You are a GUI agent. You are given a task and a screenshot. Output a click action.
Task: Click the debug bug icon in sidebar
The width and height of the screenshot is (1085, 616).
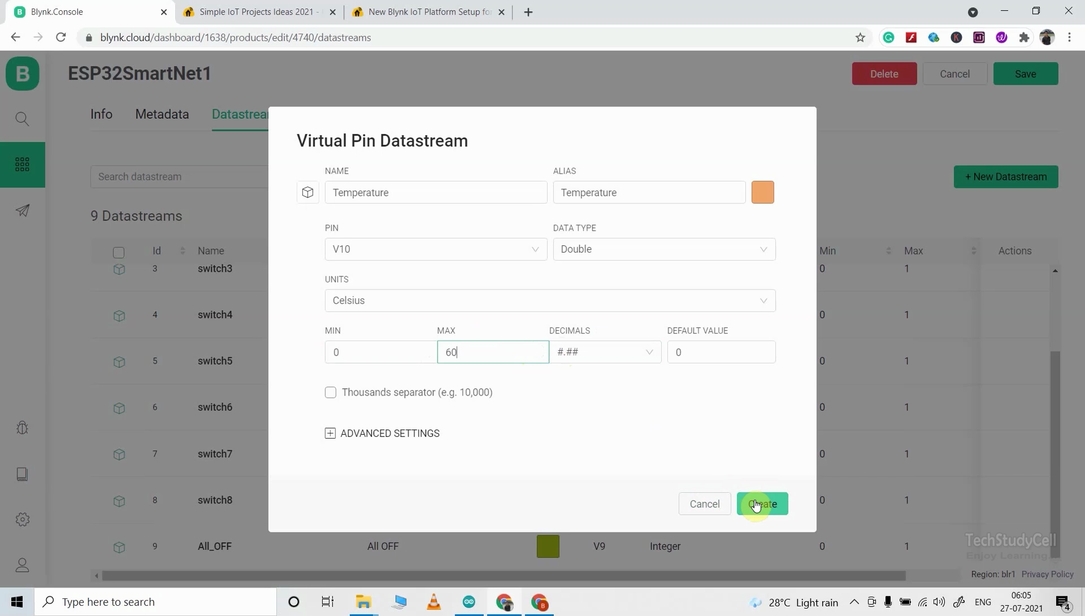pyautogui.click(x=23, y=428)
